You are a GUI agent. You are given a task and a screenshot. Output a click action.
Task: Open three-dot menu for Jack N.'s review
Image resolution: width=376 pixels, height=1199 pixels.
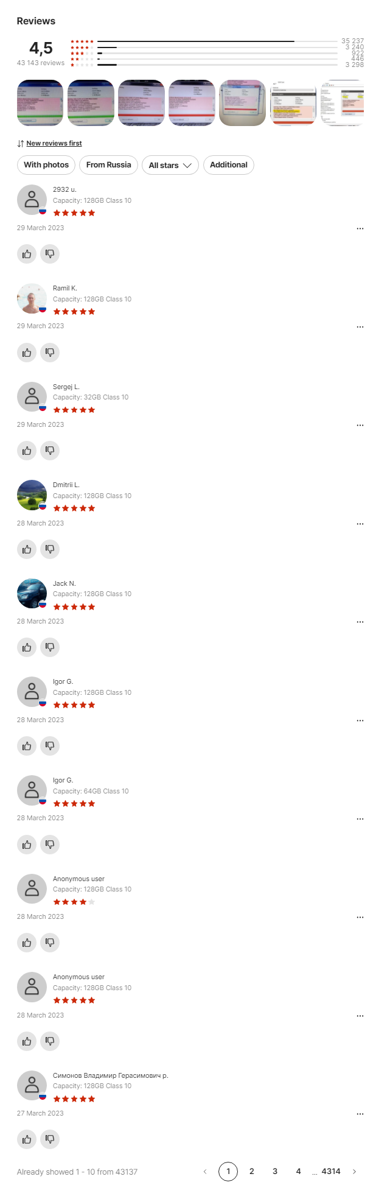click(360, 622)
